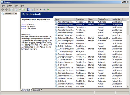Select DCOM Server Proc... service row
The width and height of the screenshot is (130, 95).
click(89, 59)
